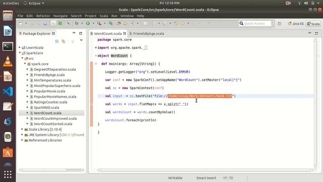Open the External Tools dropdown arrow
The width and height of the screenshot is (323, 182).
pyautogui.click(x=104, y=23)
